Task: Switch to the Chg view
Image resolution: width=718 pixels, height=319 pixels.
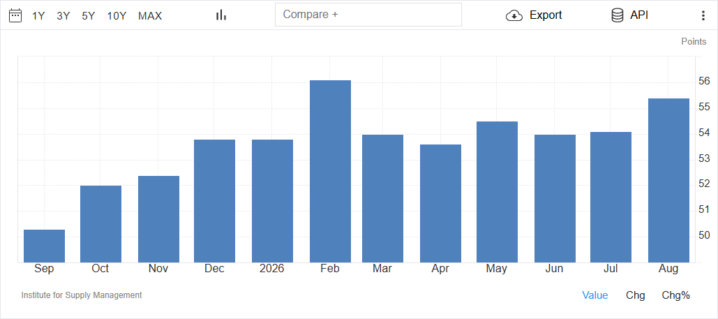Action: coord(636,295)
